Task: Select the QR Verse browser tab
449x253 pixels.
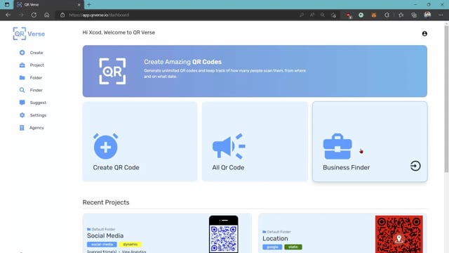Action: coord(48,5)
